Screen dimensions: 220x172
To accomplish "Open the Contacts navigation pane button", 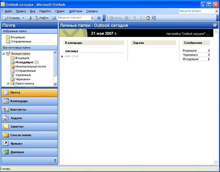I will pos(29,110).
